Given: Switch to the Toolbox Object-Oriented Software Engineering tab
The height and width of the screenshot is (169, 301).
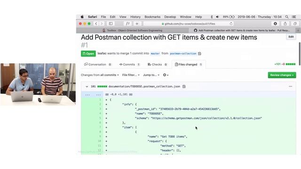Looking at the screenshot, I should tap(132, 30).
